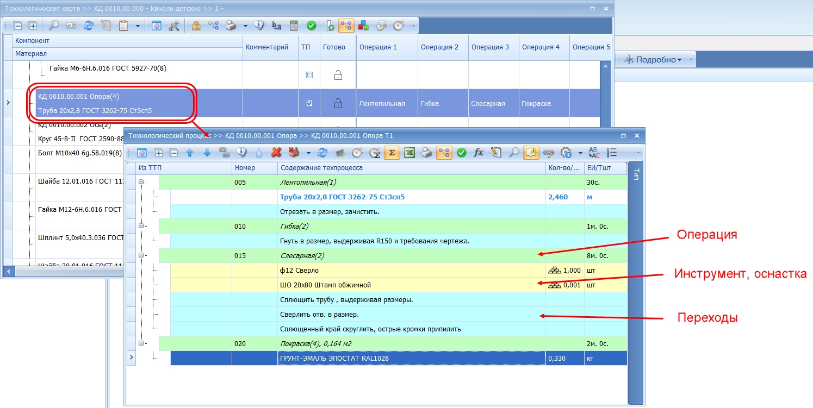Check the ТП checkbox for Гайка М6 row
This screenshot has width=813, height=408.
coord(309,75)
